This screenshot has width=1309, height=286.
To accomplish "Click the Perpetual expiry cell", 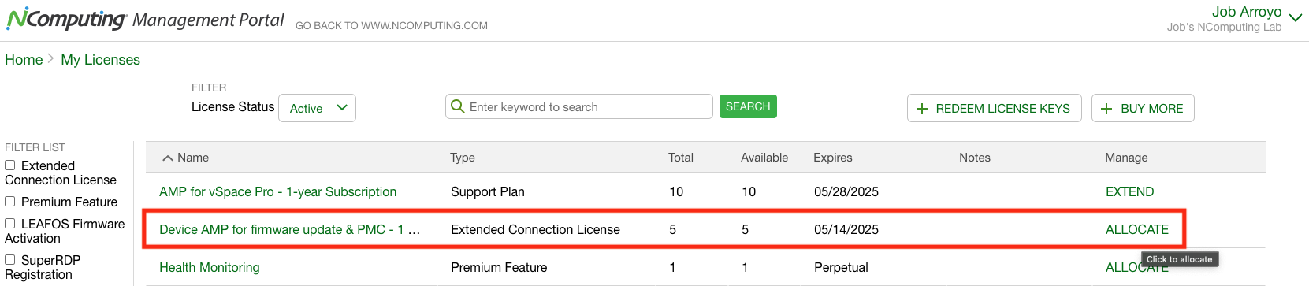I will (x=841, y=267).
